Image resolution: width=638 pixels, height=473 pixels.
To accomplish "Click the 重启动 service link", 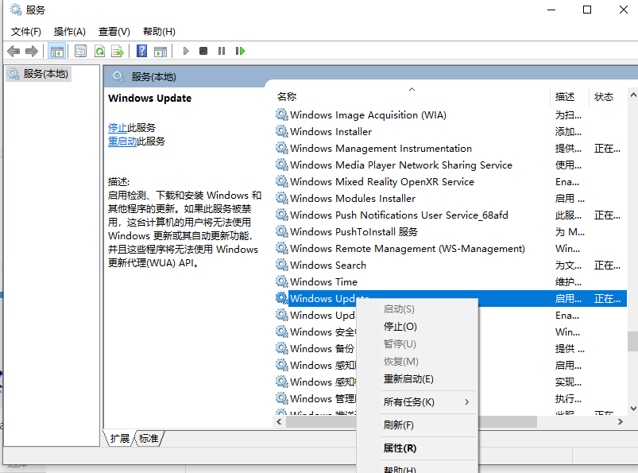I will click(x=122, y=142).
